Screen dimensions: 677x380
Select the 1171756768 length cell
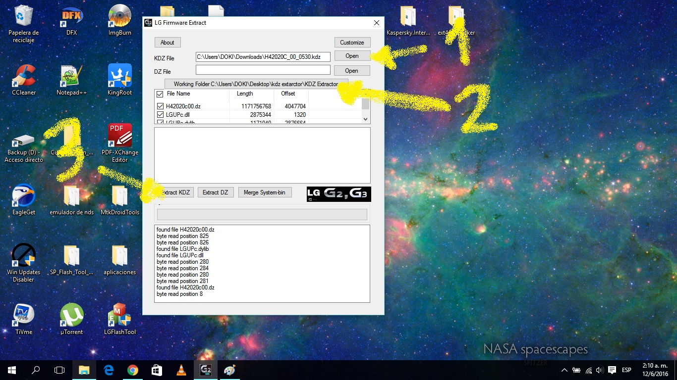(256, 106)
